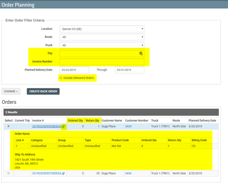This screenshot has width=228, height=184.
Task: Open the Location dropdown
Action: 102,29
